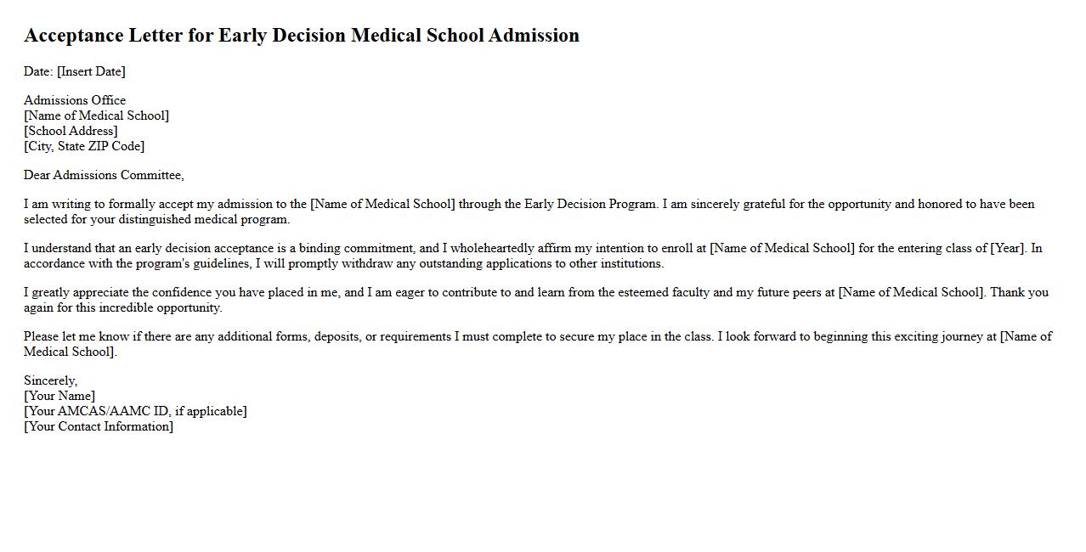This screenshot has height=552, width=1086.
Task: Click the [City, State ZIP Code] placeholder
Action: [x=84, y=146]
